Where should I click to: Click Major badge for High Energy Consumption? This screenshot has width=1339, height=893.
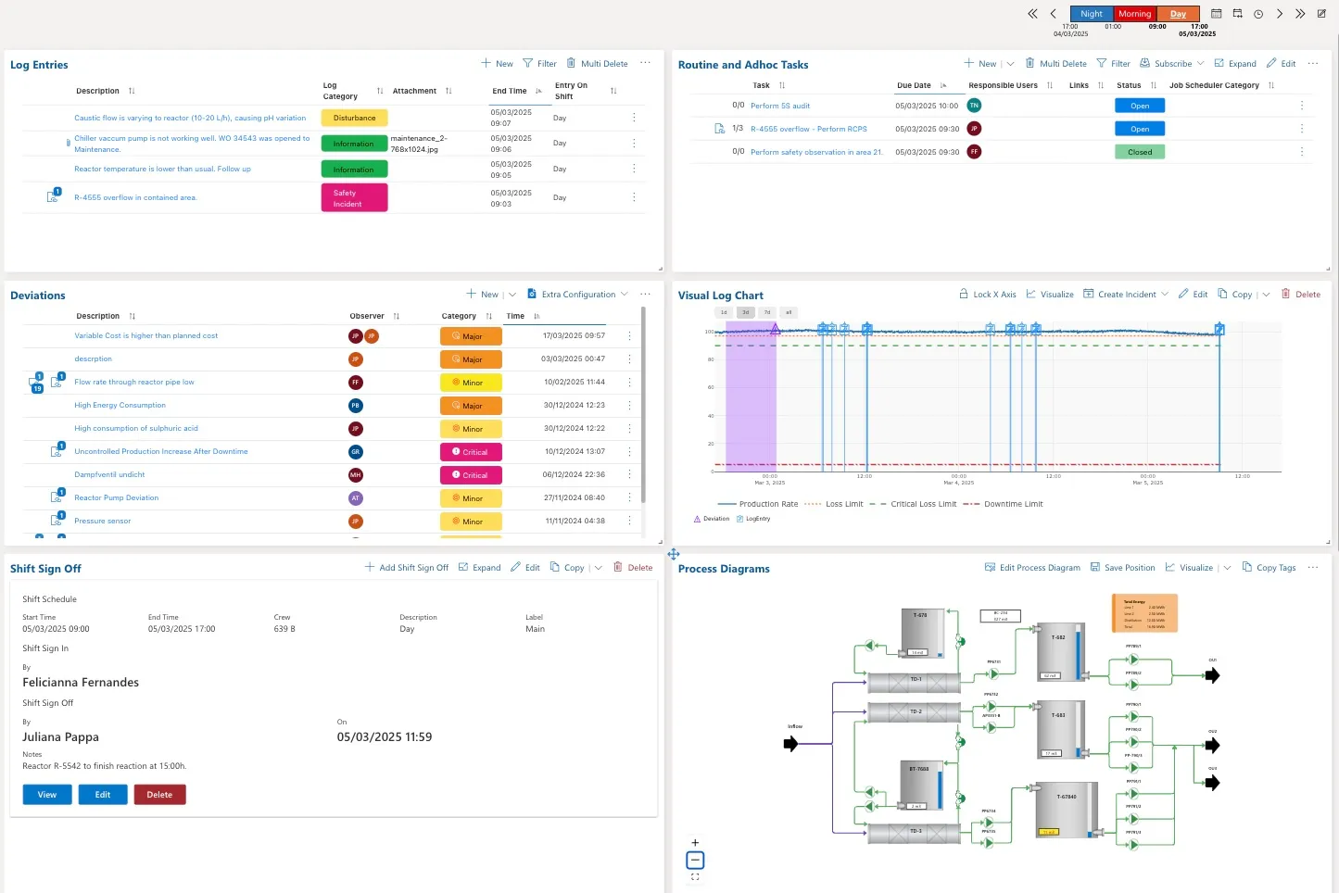[x=471, y=405]
